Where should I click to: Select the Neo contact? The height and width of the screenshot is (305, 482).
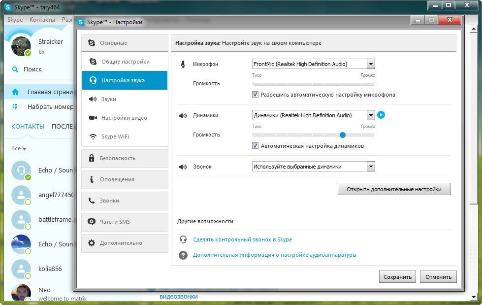(39, 292)
